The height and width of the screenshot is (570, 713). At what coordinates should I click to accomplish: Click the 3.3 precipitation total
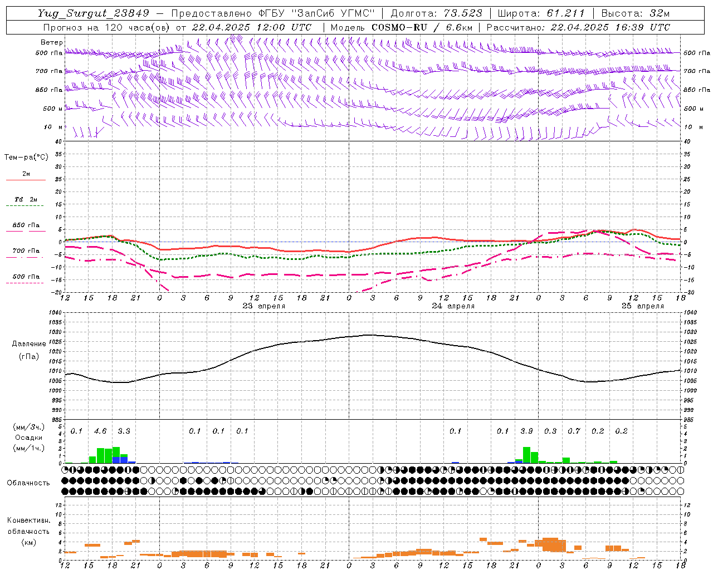click(x=124, y=431)
